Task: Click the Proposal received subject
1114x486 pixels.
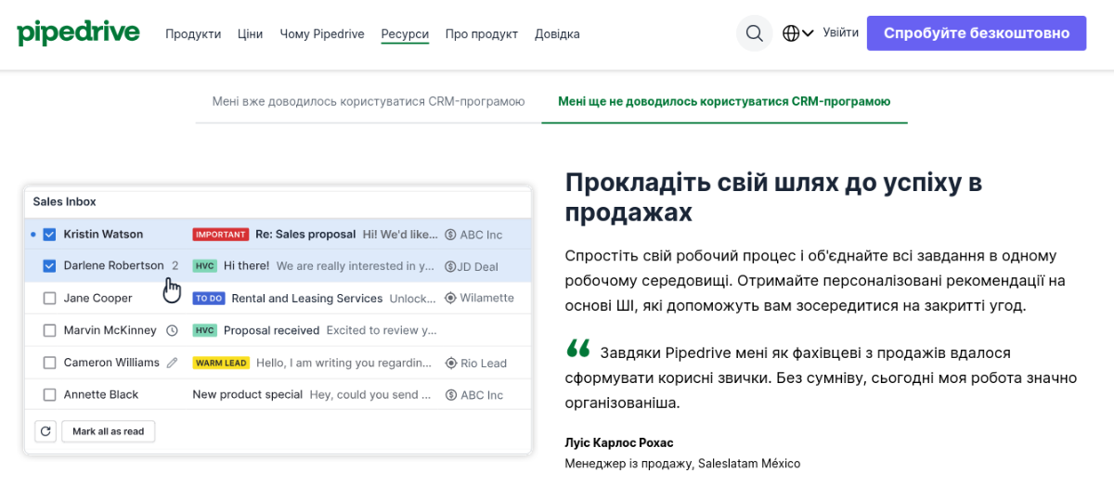Action: (x=271, y=330)
